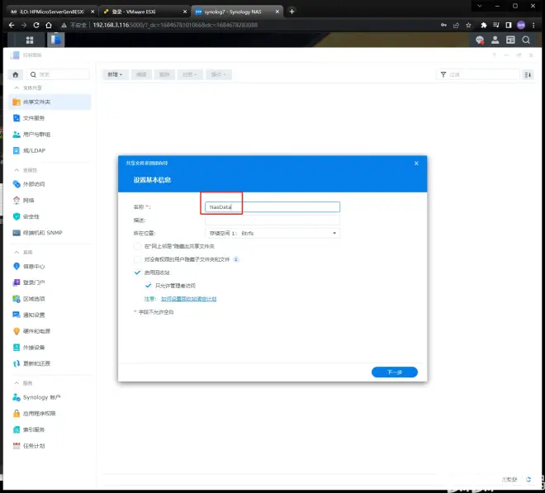This screenshot has height=493, width=545.
Task: Open the browser tab search chevron
Action: 479,6
